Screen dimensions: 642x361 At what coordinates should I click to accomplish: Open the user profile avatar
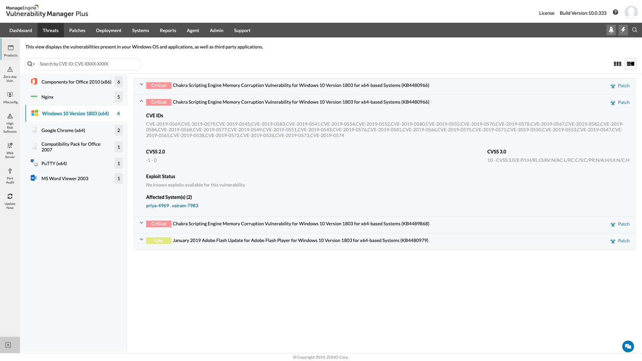tap(631, 12)
